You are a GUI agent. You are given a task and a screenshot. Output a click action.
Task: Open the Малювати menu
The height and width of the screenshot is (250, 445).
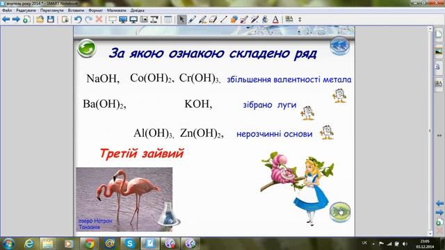[x=117, y=10]
